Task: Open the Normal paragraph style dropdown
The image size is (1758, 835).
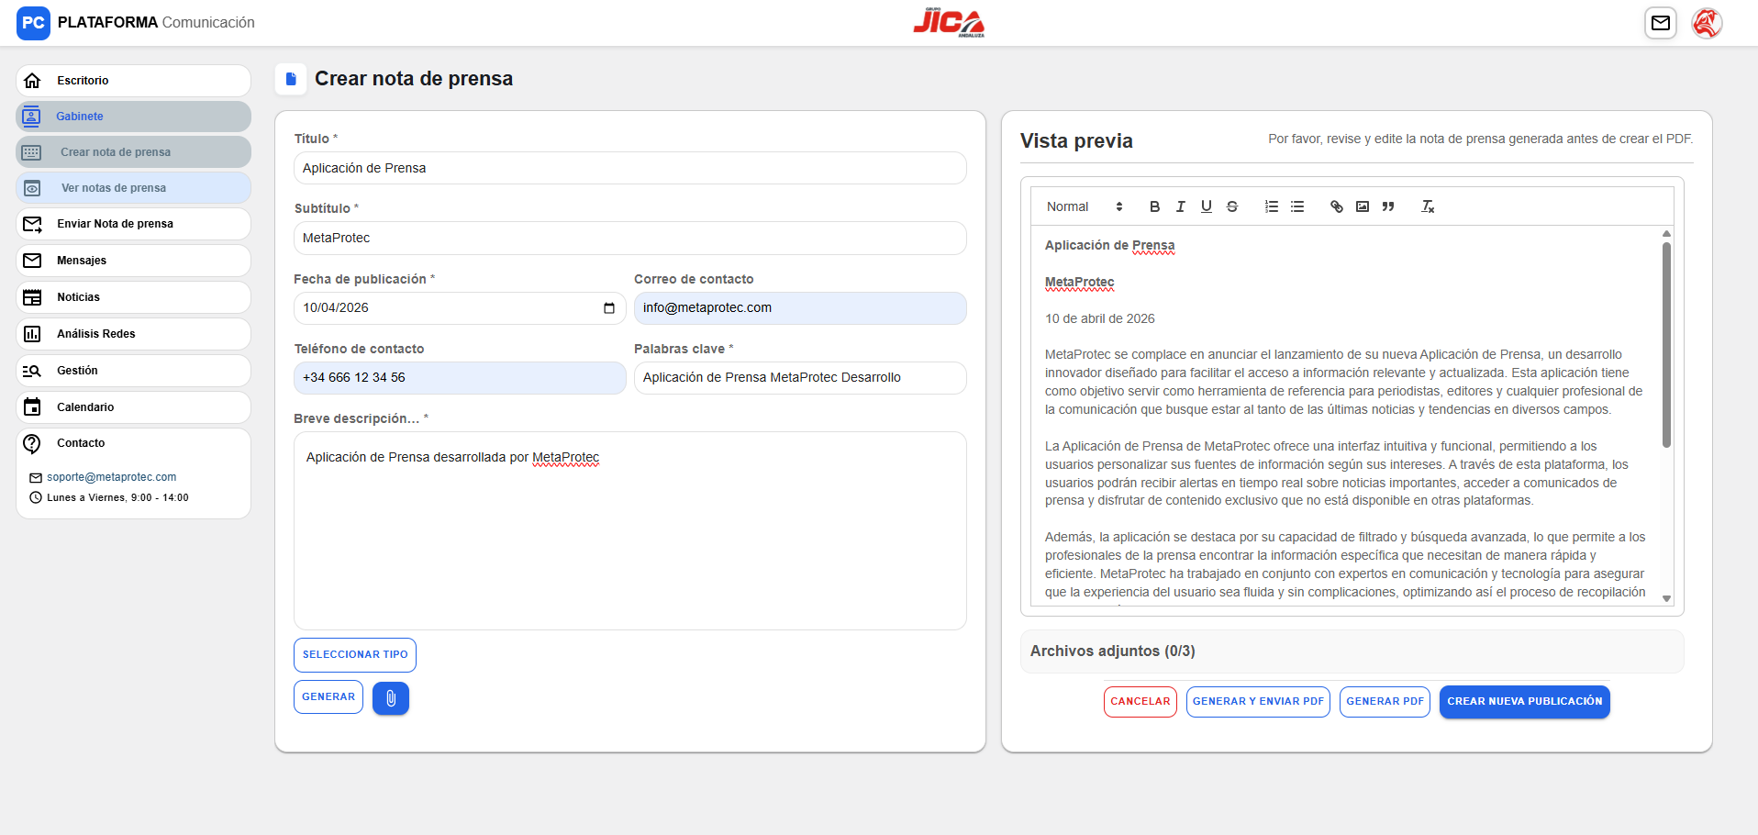Action: click(x=1083, y=206)
